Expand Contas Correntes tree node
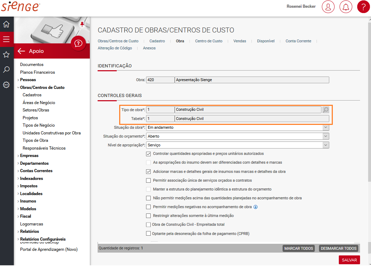This screenshot has width=371, height=266. [x=18, y=171]
